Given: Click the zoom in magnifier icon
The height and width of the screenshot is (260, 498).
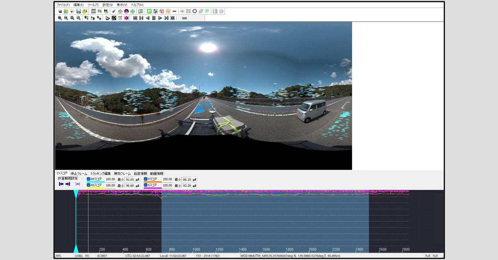Looking at the screenshot, I should [60, 18].
